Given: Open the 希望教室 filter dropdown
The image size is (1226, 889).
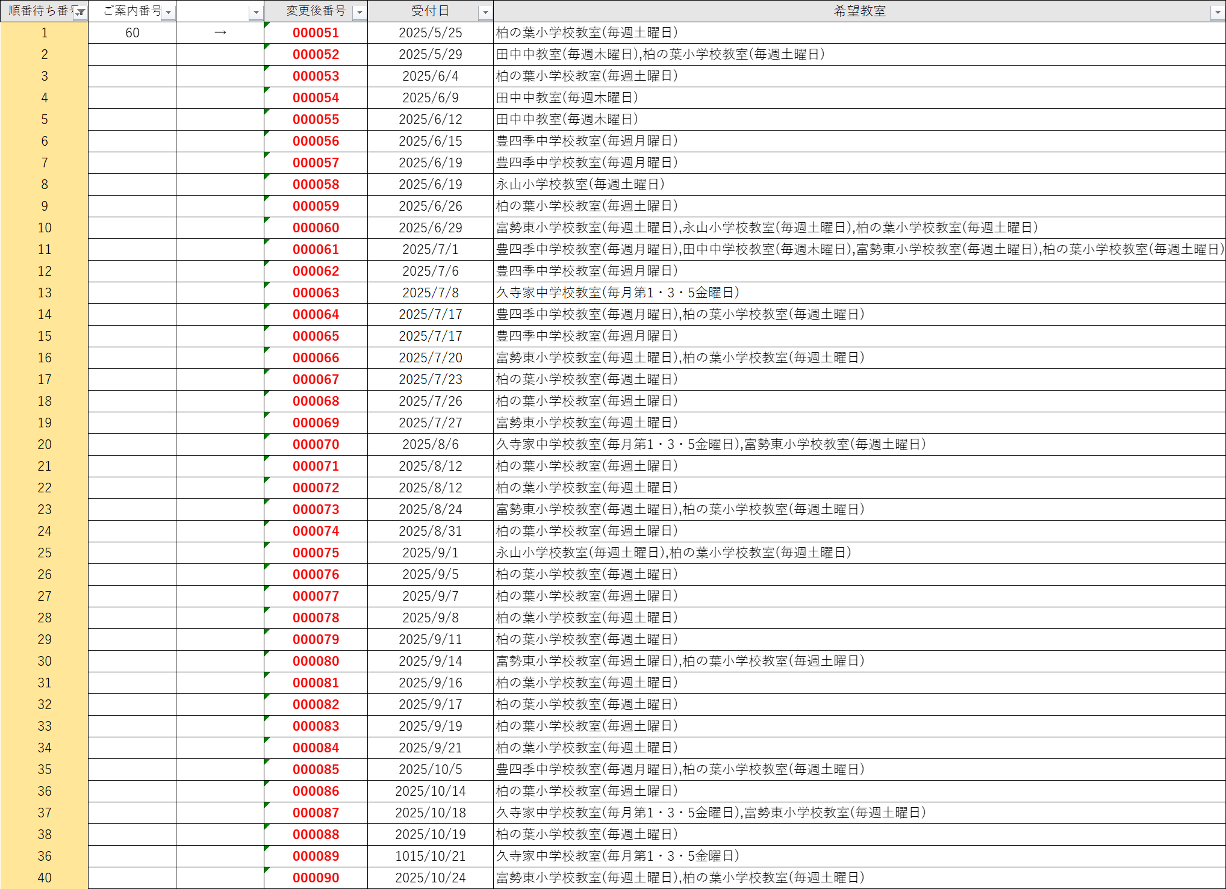Looking at the screenshot, I should click(1217, 13).
